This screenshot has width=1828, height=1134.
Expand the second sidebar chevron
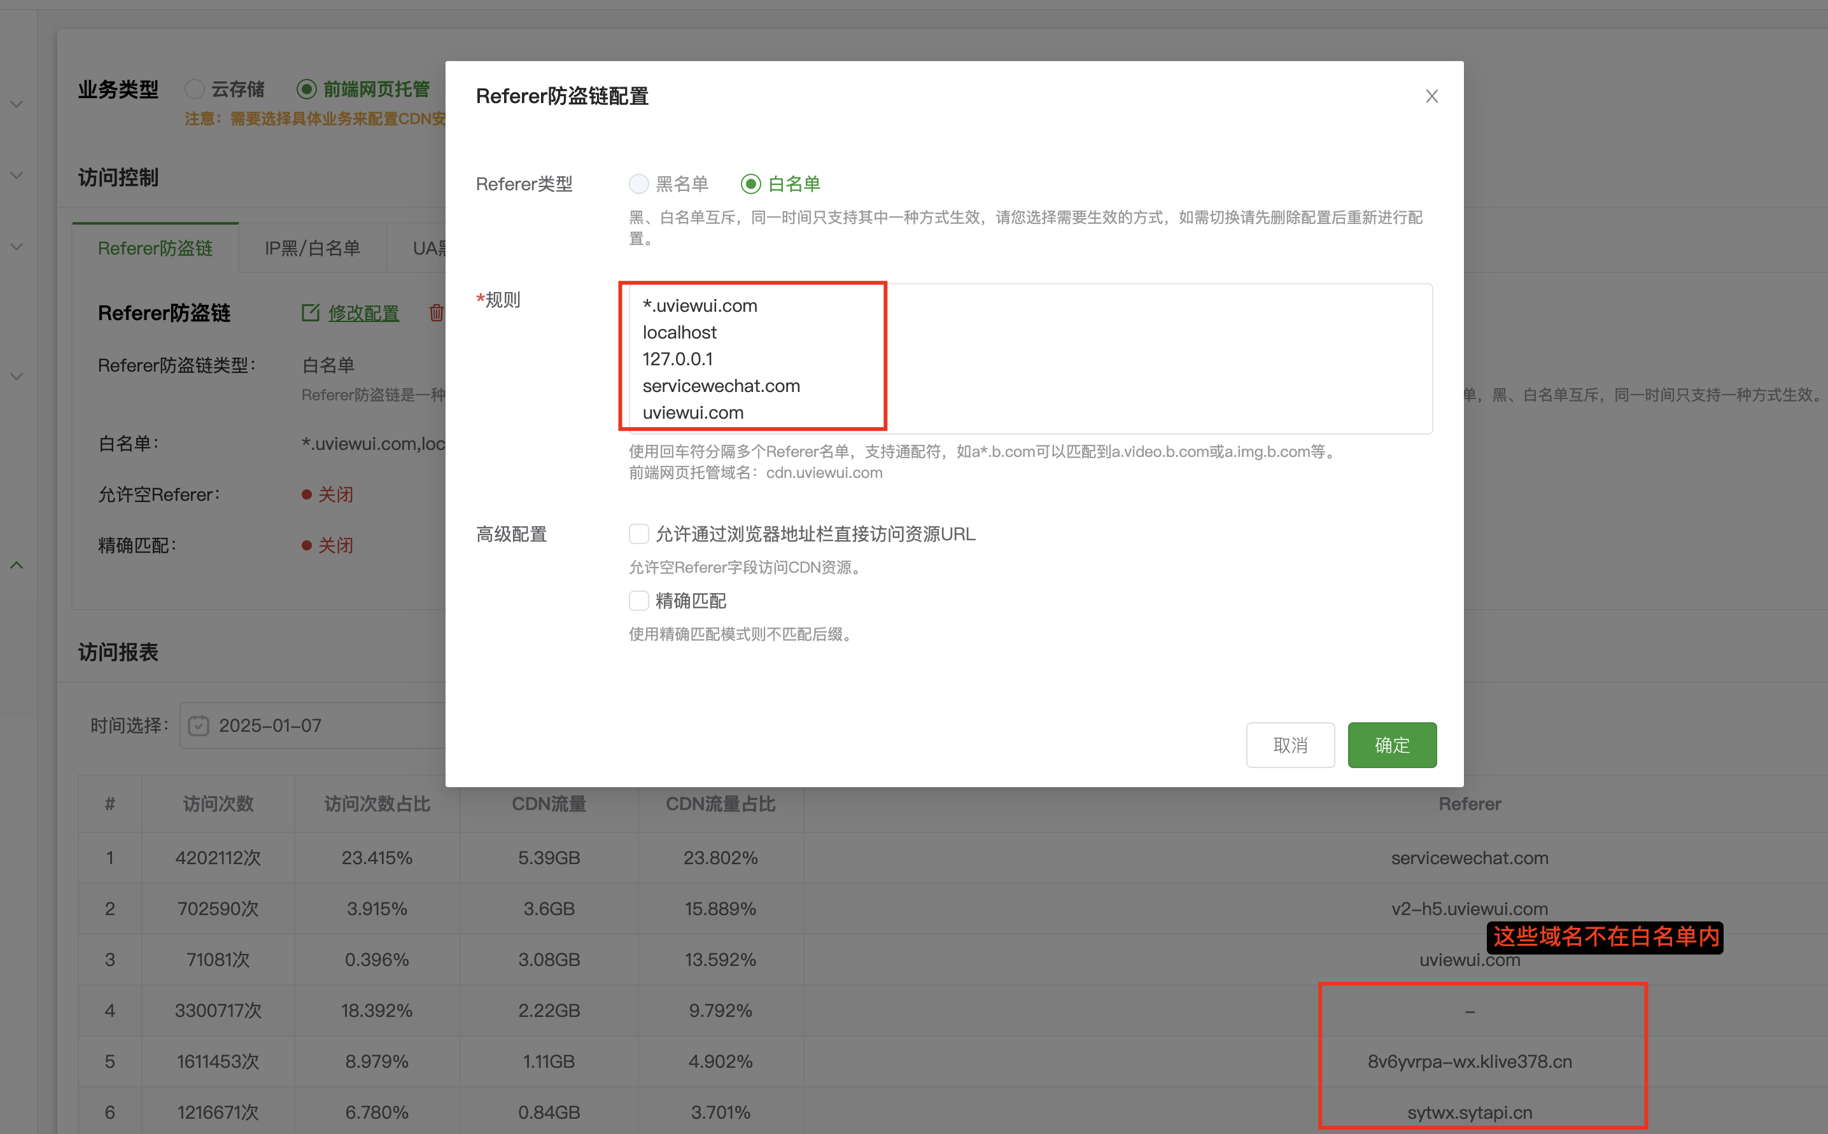pos(17,175)
